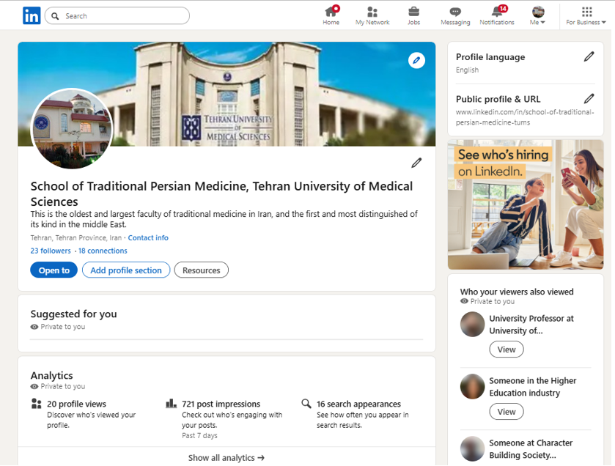Click the LinkedIn logo icon
The image size is (615, 466).
[x=32, y=15]
